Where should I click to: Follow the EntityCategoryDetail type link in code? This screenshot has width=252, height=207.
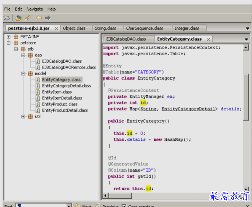coord(188,109)
